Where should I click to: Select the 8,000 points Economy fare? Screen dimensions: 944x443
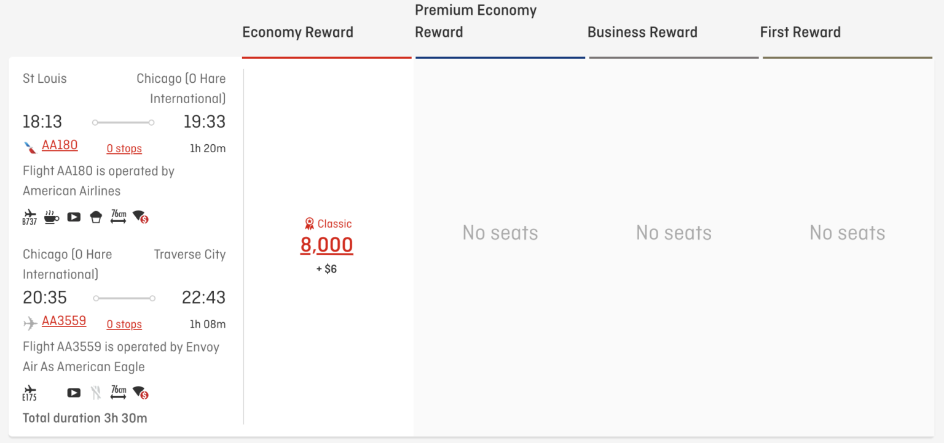click(x=326, y=245)
